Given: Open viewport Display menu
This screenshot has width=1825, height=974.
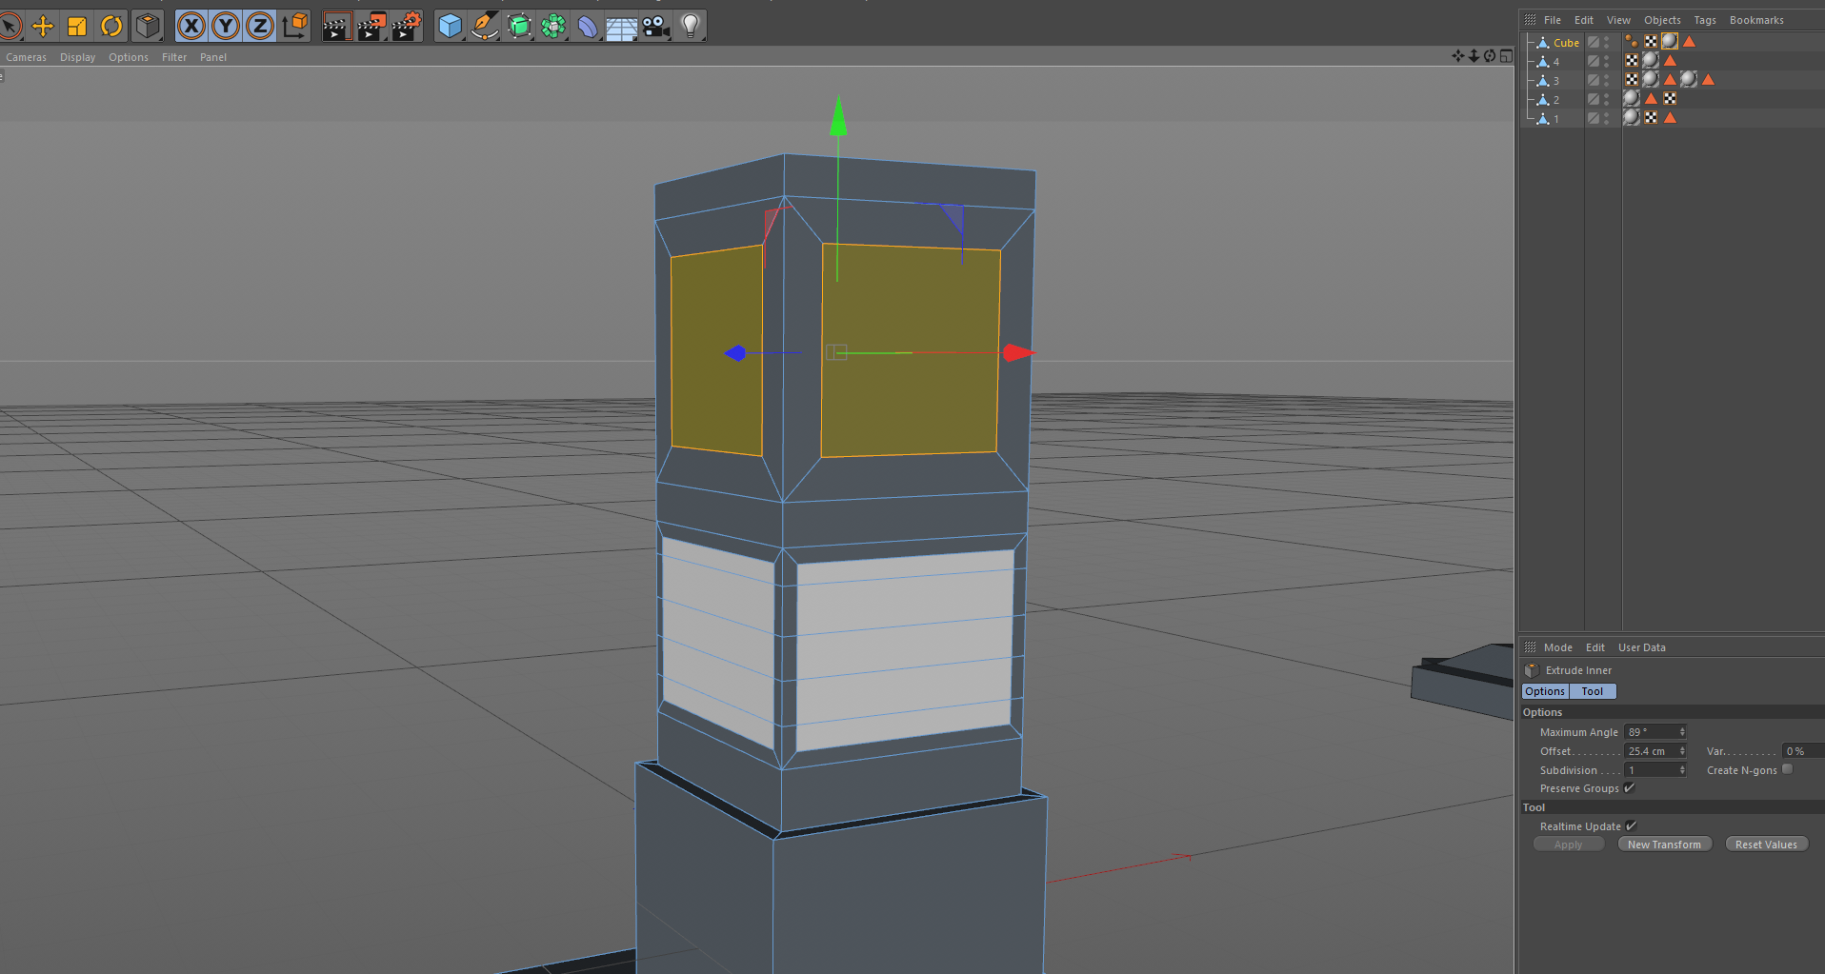Looking at the screenshot, I should tap(77, 57).
